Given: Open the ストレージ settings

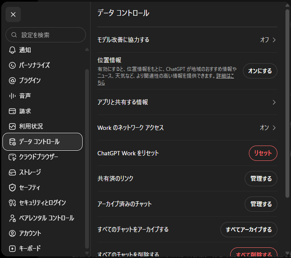Looking at the screenshot, I should click(43, 172).
